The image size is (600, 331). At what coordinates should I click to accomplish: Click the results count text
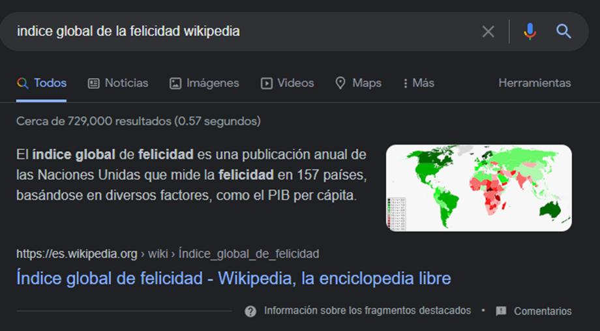coord(138,121)
